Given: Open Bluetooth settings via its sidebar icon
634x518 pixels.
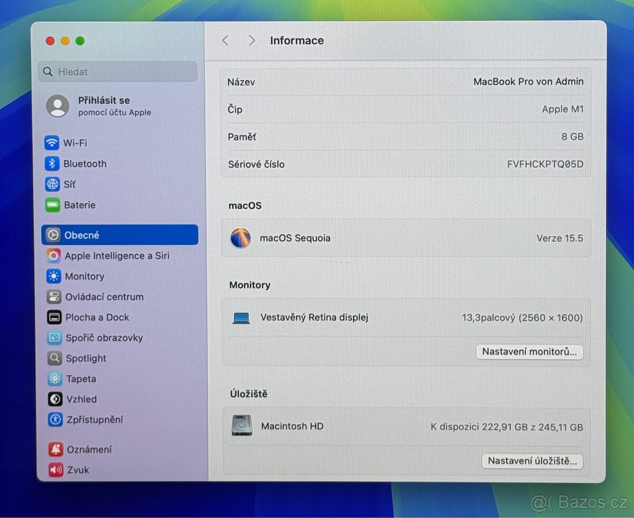Looking at the screenshot, I should pyautogui.click(x=52, y=164).
